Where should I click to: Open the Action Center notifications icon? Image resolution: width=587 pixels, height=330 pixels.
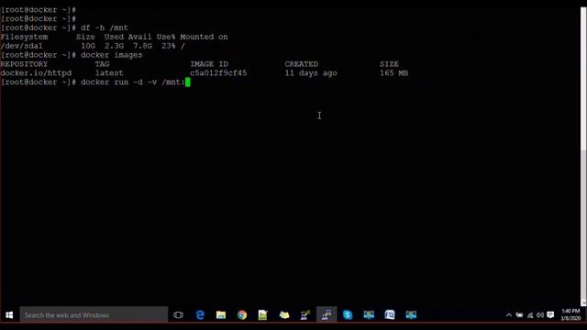[550, 315]
